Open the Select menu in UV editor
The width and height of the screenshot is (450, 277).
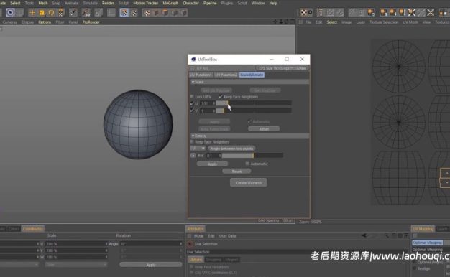[x=332, y=22]
